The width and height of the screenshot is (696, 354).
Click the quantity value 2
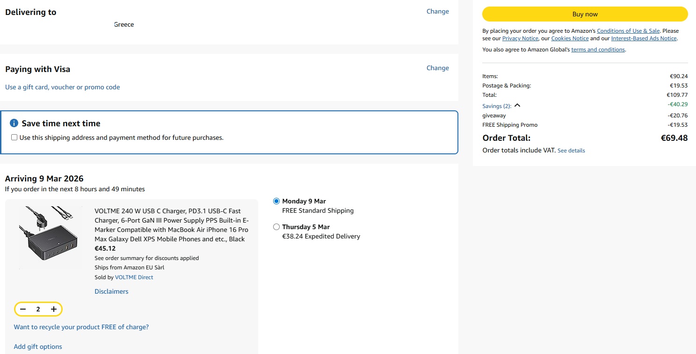point(38,309)
